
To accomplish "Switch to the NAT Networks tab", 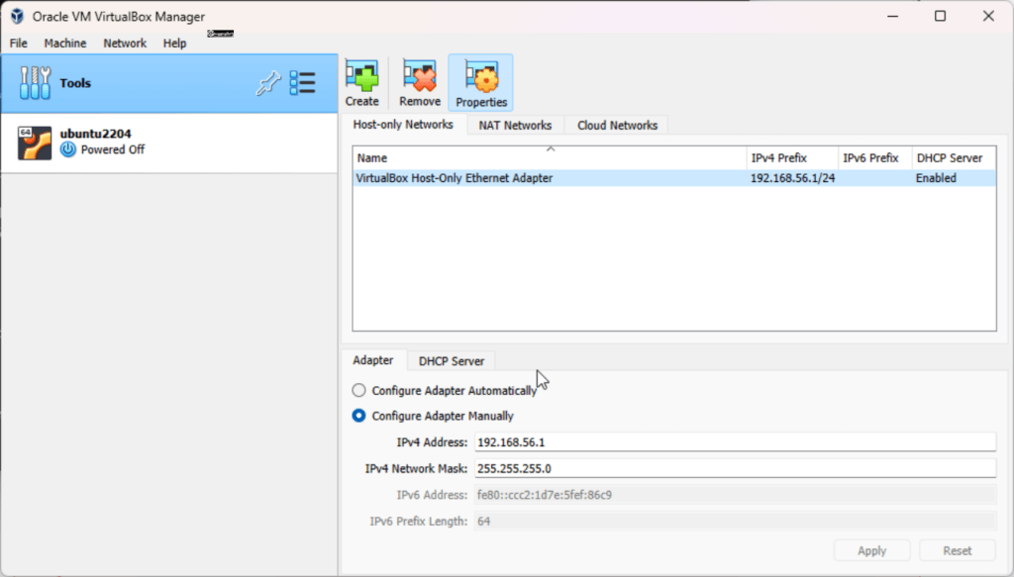I will [515, 126].
